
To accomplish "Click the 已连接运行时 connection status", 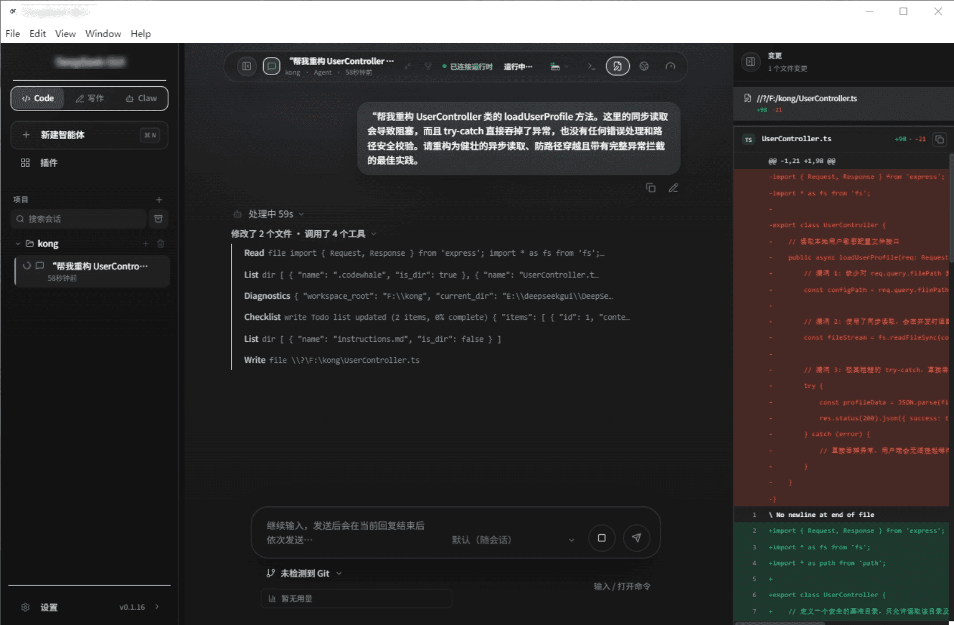I will pos(467,67).
